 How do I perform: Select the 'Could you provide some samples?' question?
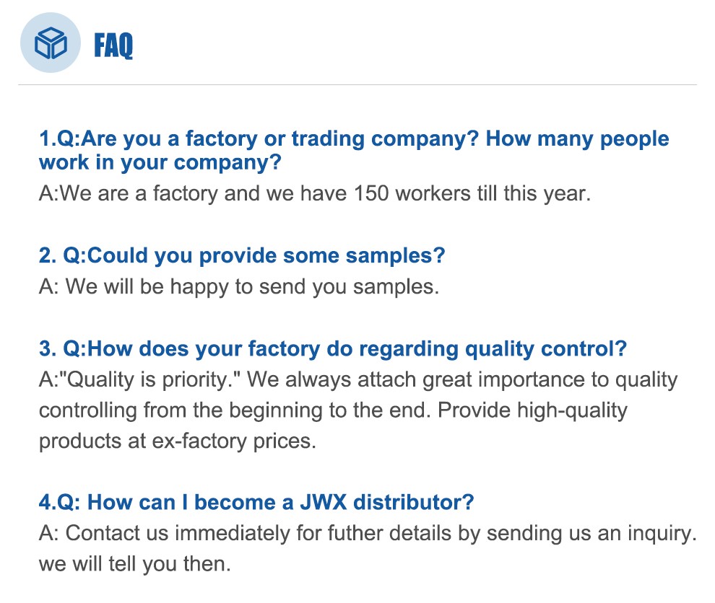241,256
